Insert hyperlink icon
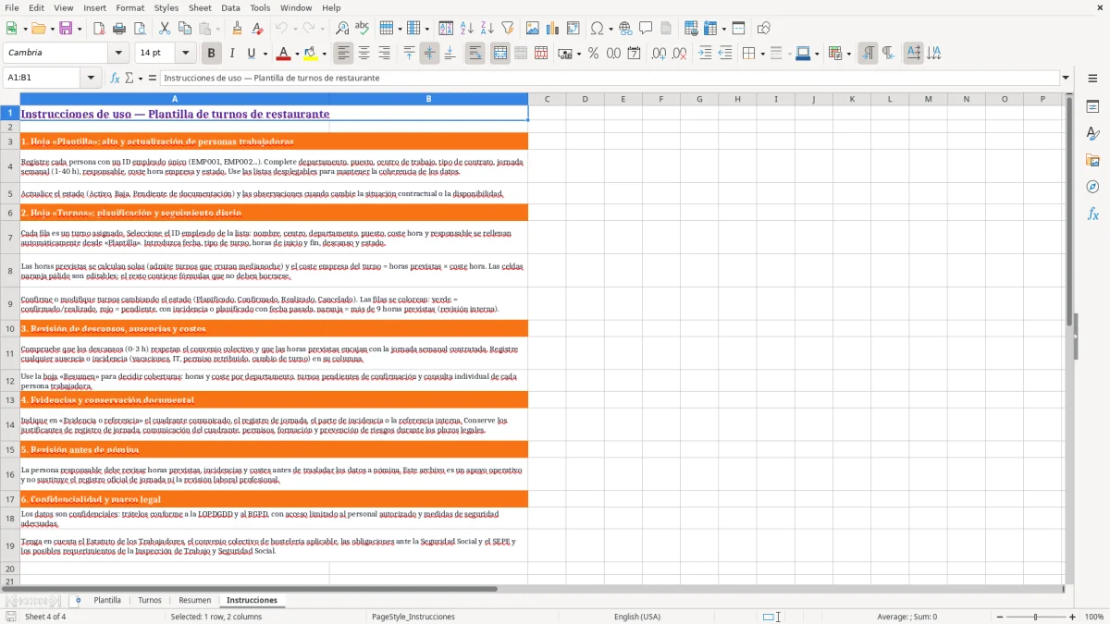Image resolution: width=1110 pixels, height=624 pixels. pos(625,29)
